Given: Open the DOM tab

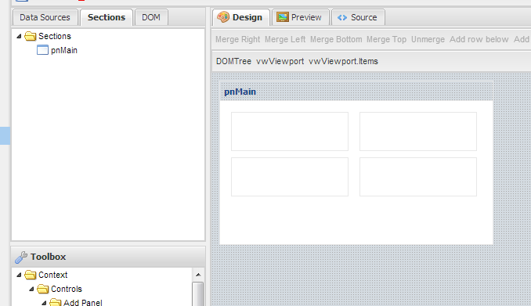Looking at the screenshot, I should [151, 17].
